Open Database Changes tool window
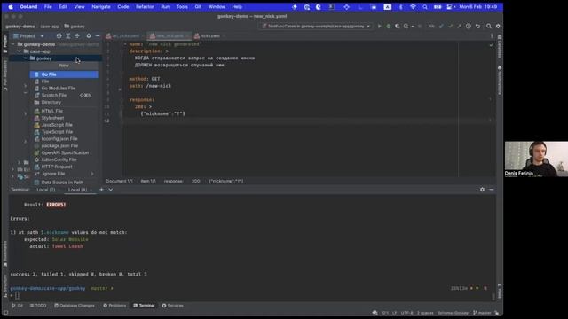Image resolution: width=568 pixels, height=319 pixels. point(75,306)
